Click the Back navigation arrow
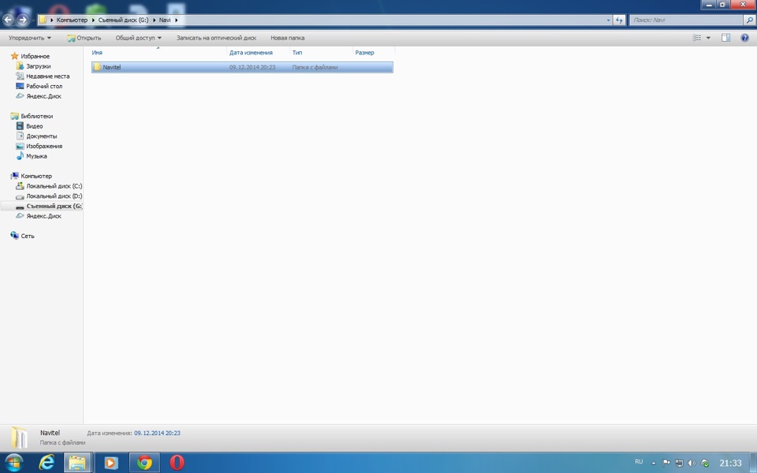757x473 pixels. click(8, 20)
